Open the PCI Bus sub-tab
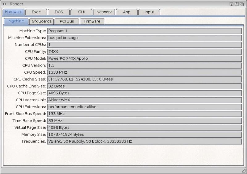Screen dimensions: 247x174 pyautogui.click(x=67, y=21)
